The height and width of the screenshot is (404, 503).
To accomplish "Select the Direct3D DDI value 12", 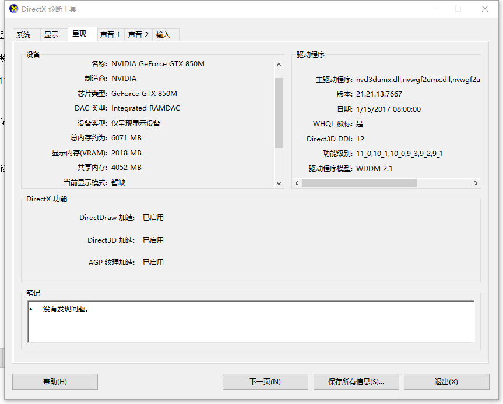I will [360, 139].
